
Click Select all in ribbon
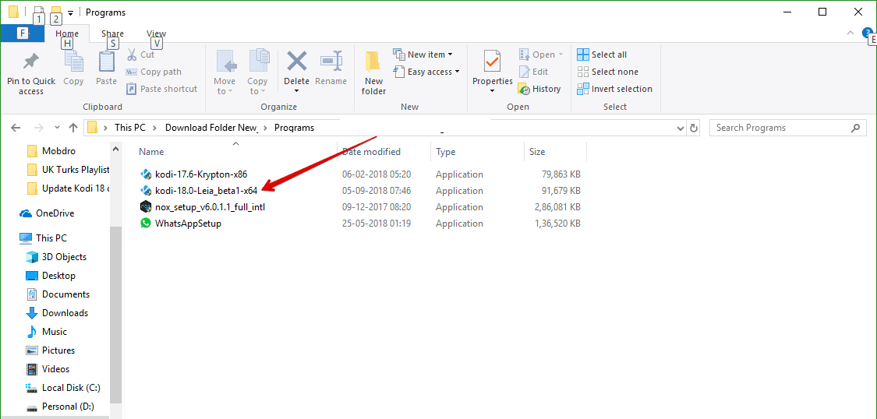602,55
